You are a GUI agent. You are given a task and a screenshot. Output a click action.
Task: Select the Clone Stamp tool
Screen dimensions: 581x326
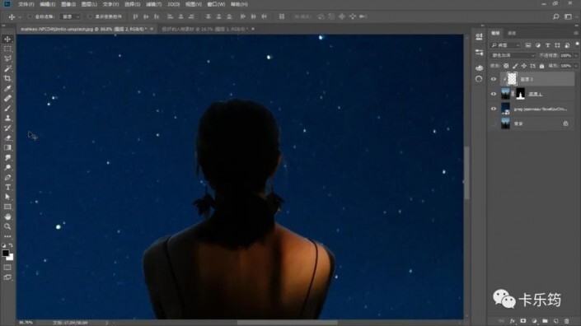click(x=7, y=118)
